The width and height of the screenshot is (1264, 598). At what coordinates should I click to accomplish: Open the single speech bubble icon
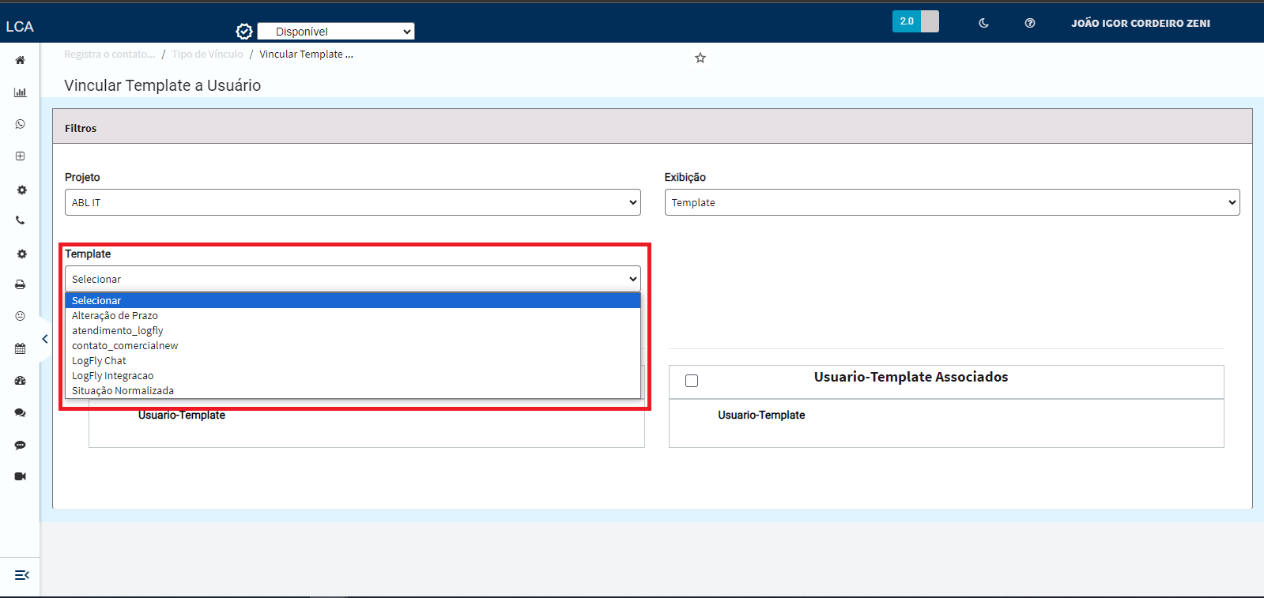[21, 445]
